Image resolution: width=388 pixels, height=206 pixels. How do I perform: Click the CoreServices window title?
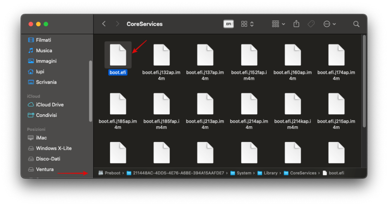point(144,24)
